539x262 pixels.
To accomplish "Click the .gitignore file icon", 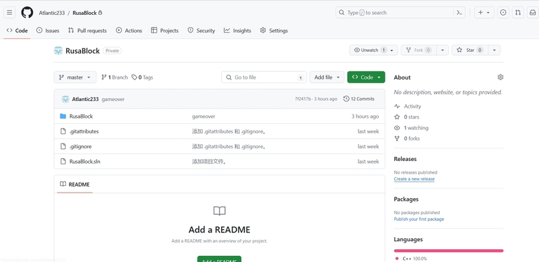I will tap(63, 146).
